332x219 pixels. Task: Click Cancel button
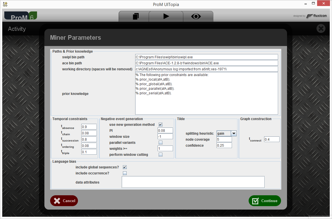click(64, 201)
